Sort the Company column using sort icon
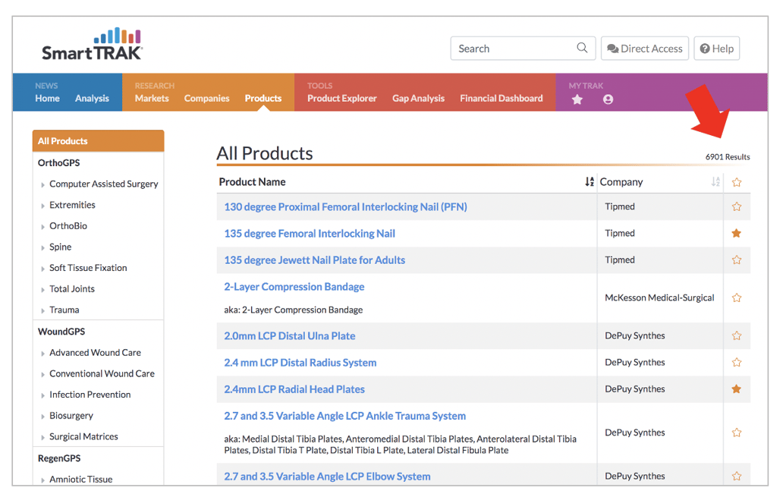The width and height of the screenshot is (783, 494). pos(715,182)
